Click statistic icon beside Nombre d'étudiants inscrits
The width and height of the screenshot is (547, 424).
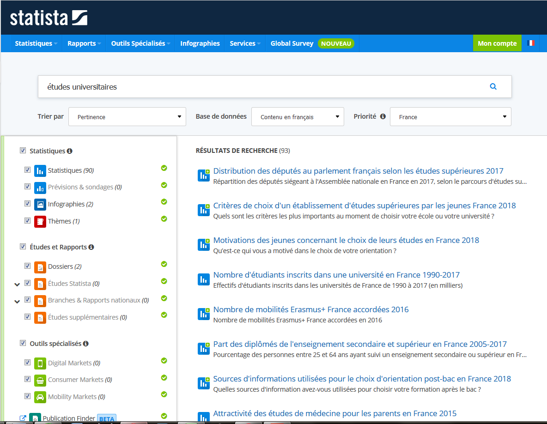pos(204,279)
